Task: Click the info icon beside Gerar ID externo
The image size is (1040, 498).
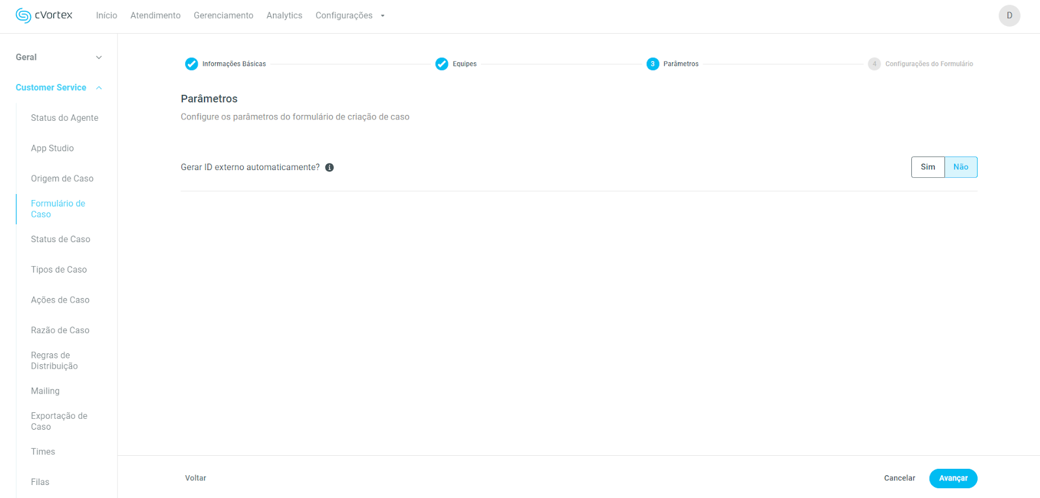Action: click(330, 168)
